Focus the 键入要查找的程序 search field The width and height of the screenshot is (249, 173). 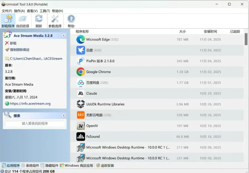[x=35, y=123]
